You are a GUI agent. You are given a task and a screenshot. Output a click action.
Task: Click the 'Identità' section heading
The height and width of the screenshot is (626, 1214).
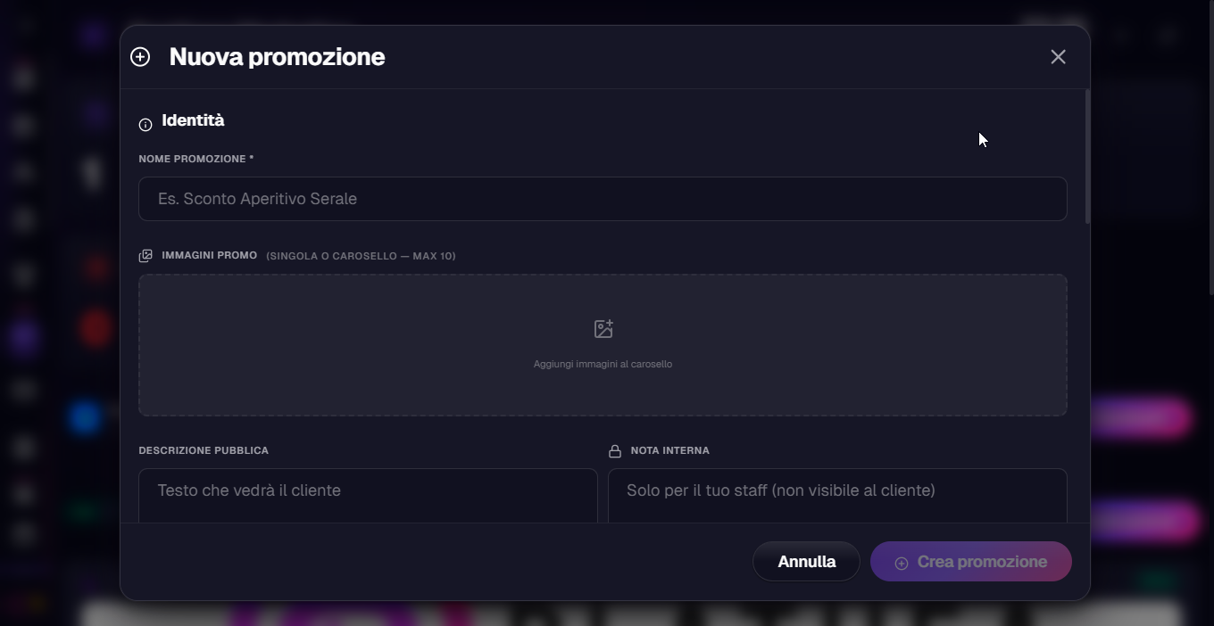pyautogui.click(x=193, y=120)
